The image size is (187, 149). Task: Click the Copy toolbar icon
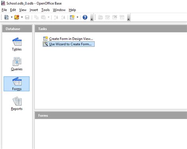point(36,17)
